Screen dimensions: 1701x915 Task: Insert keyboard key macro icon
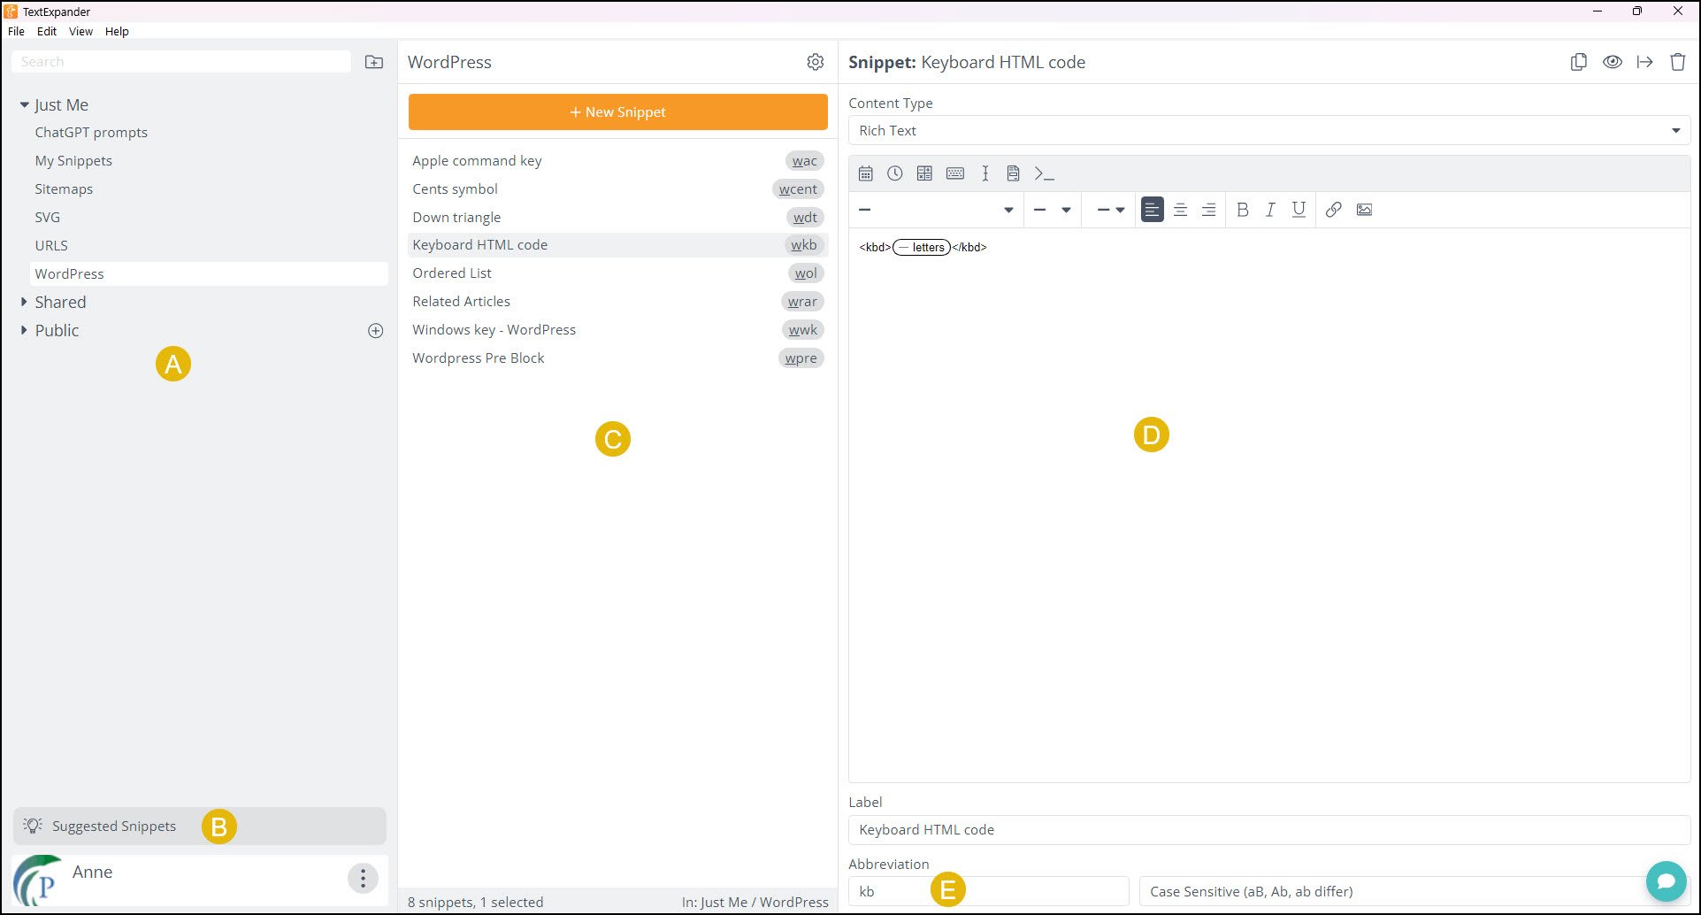(955, 173)
